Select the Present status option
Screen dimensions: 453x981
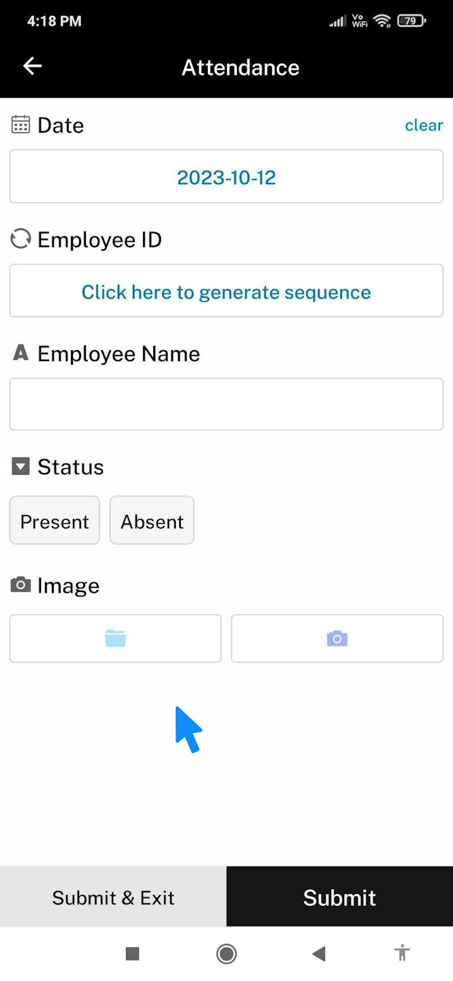tap(54, 521)
